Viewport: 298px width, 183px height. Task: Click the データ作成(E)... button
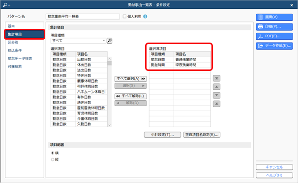coord(274,46)
